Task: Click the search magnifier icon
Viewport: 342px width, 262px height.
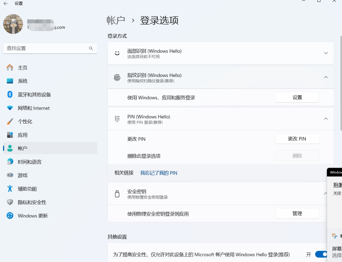Action: pyautogui.click(x=91, y=48)
